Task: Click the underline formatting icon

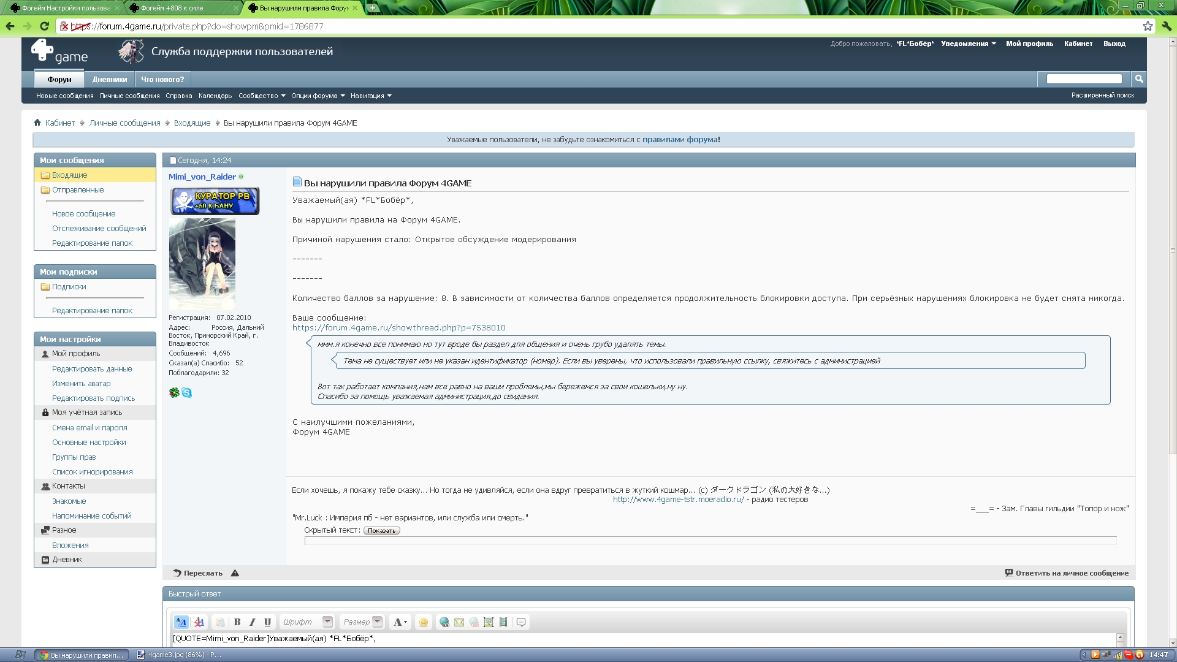Action: (267, 622)
